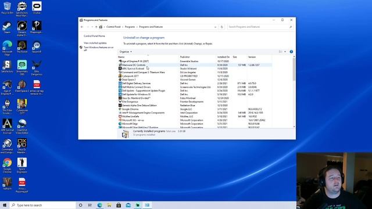Expand the address bar history dropdown
The image size is (372, 209).
(x=215, y=27)
